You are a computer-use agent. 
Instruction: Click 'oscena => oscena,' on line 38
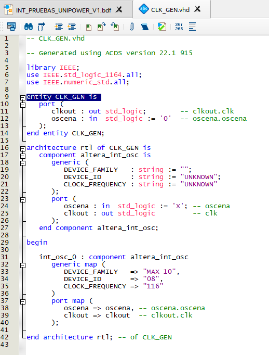99,308
